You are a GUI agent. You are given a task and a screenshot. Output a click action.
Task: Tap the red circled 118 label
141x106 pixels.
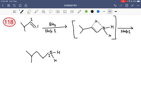pos(9,22)
